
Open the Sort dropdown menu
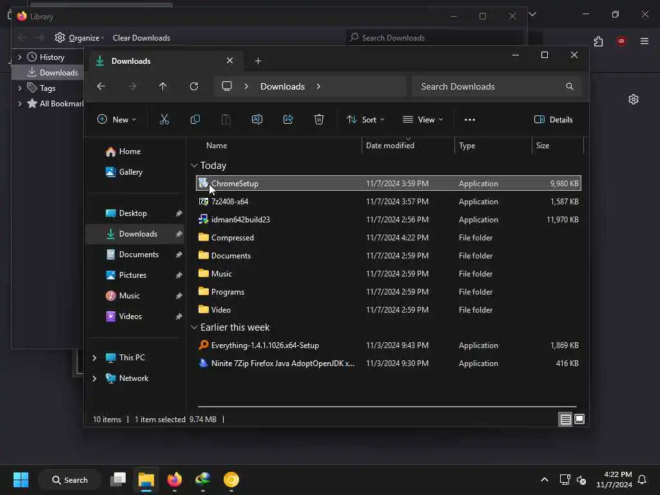click(365, 119)
